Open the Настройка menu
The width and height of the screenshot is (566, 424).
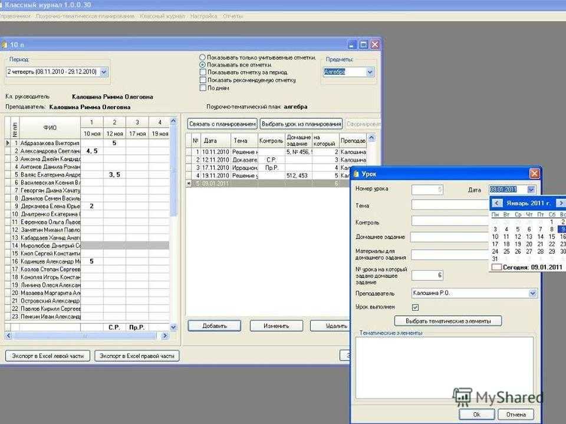click(x=204, y=16)
